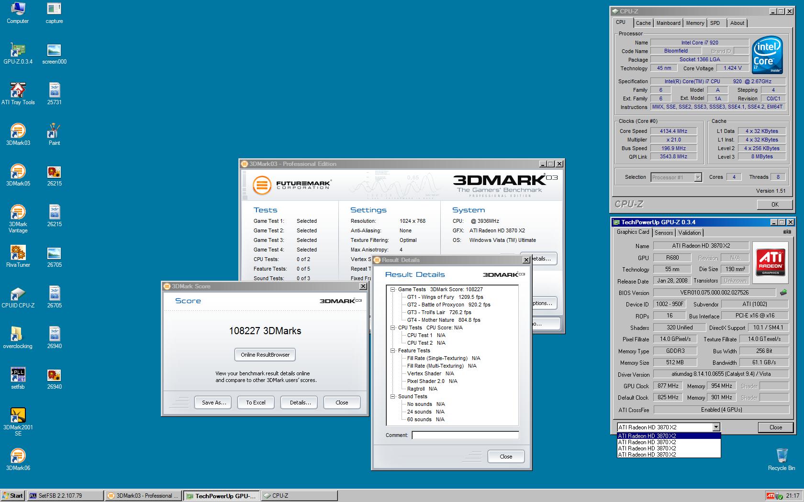
Task: Open the screen000 image file
Action: [x=54, y=53]
